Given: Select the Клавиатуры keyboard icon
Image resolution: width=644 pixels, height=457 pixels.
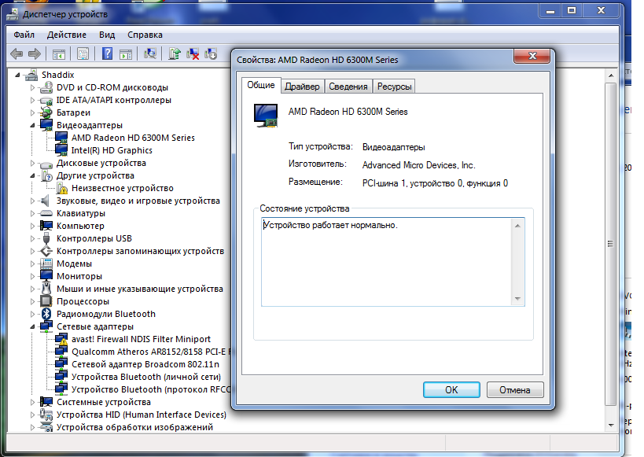Looking at the screenshot, I should tap(46, 213).
